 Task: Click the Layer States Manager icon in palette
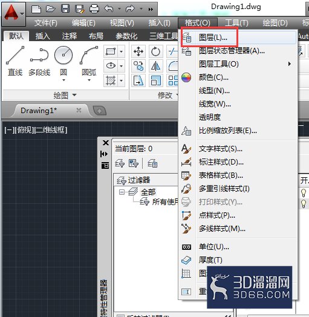(x=152, y=163)
